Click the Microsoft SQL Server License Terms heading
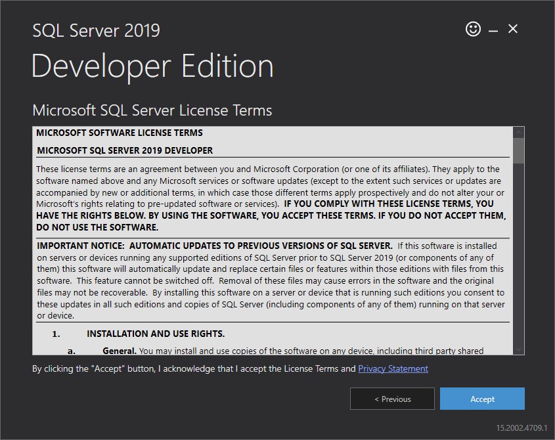Viewport: 555px width, 440px height. point(152,110)
